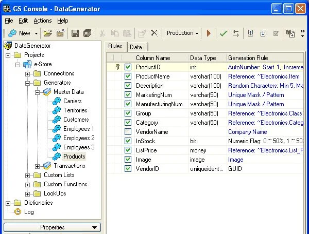Click the Column Name header
The image size is (309, 234).
(x=161, y=58)
